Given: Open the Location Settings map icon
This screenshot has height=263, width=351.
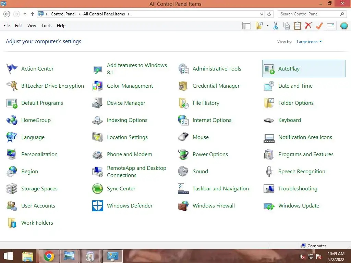Looking at the screenshot, I should pos(98,137).
